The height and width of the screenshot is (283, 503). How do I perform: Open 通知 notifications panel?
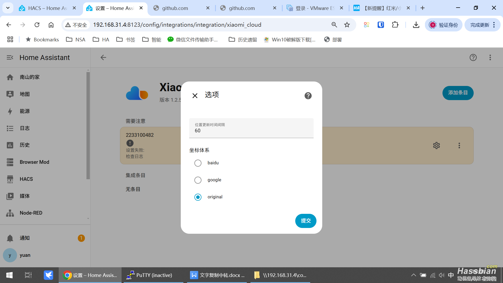(x=45, y=238)
